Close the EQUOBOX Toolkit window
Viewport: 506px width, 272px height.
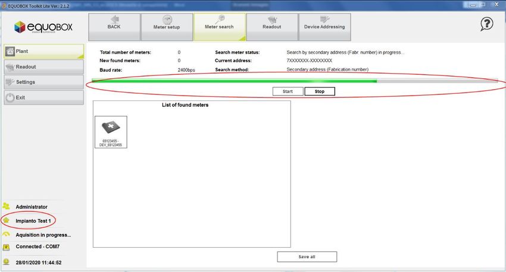click(x=496, y=5)
